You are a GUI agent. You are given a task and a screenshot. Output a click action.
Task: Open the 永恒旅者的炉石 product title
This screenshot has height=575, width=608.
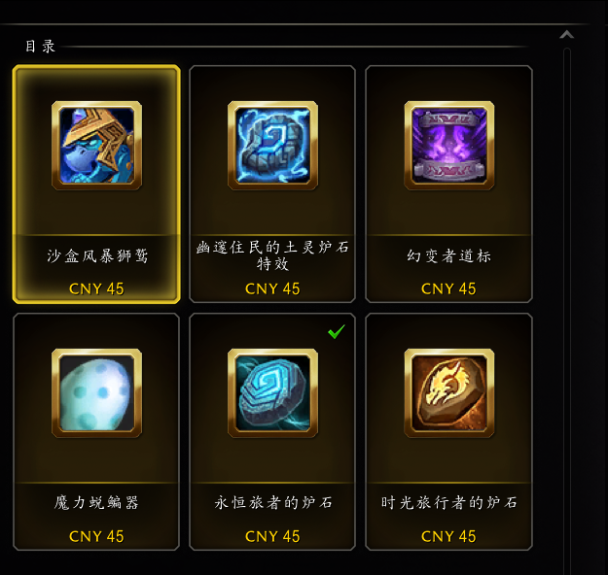[x=273, y=502]
